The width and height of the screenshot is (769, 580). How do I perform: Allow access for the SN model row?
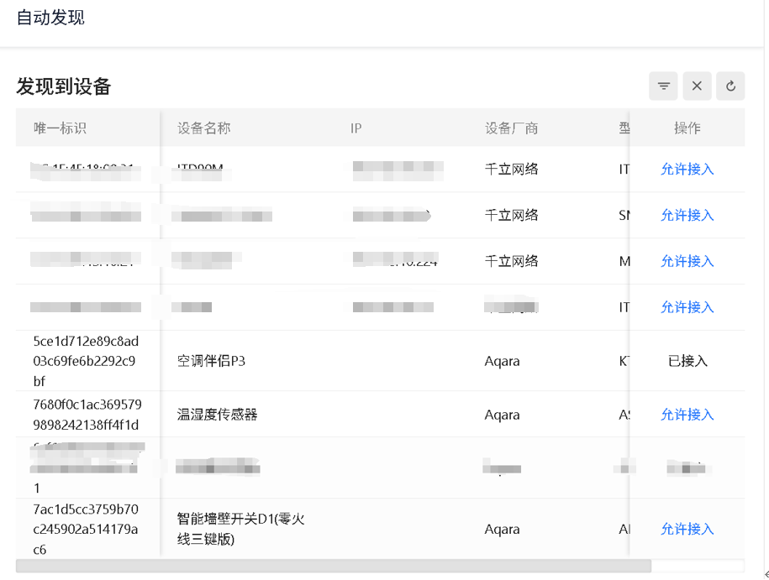687,216
